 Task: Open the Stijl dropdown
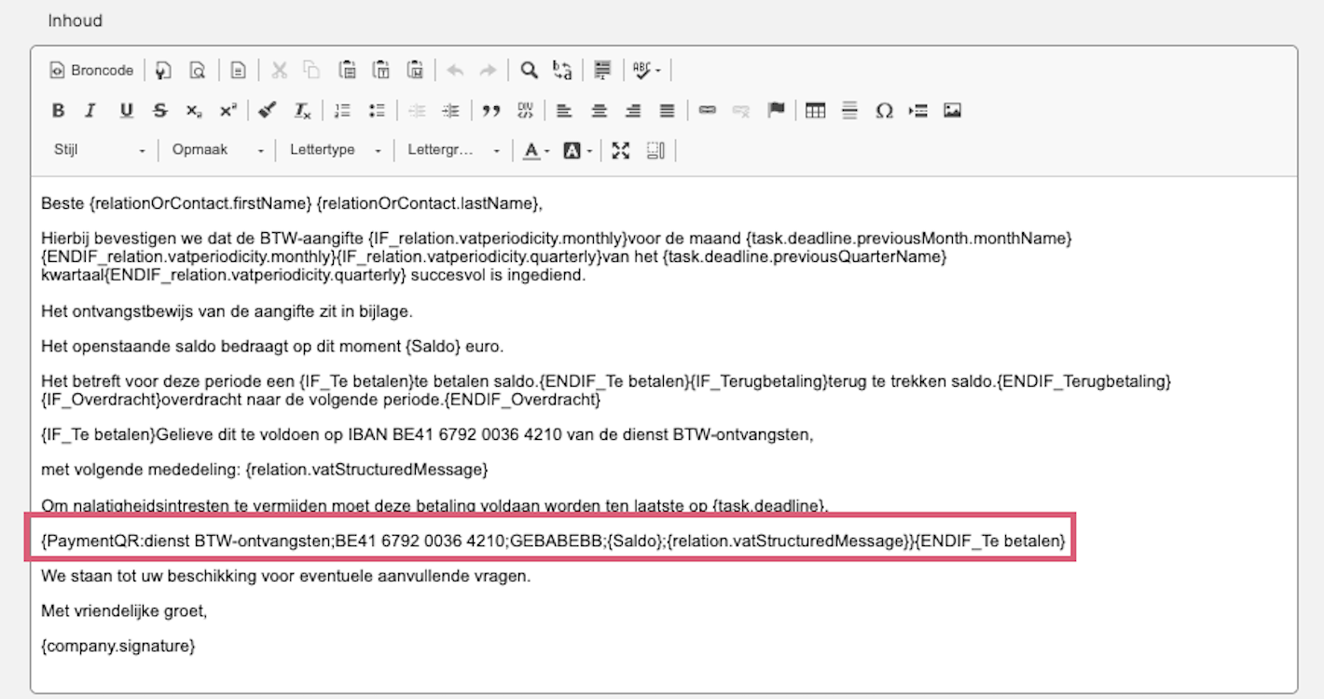pyautogui.click(x=100, y=150)
